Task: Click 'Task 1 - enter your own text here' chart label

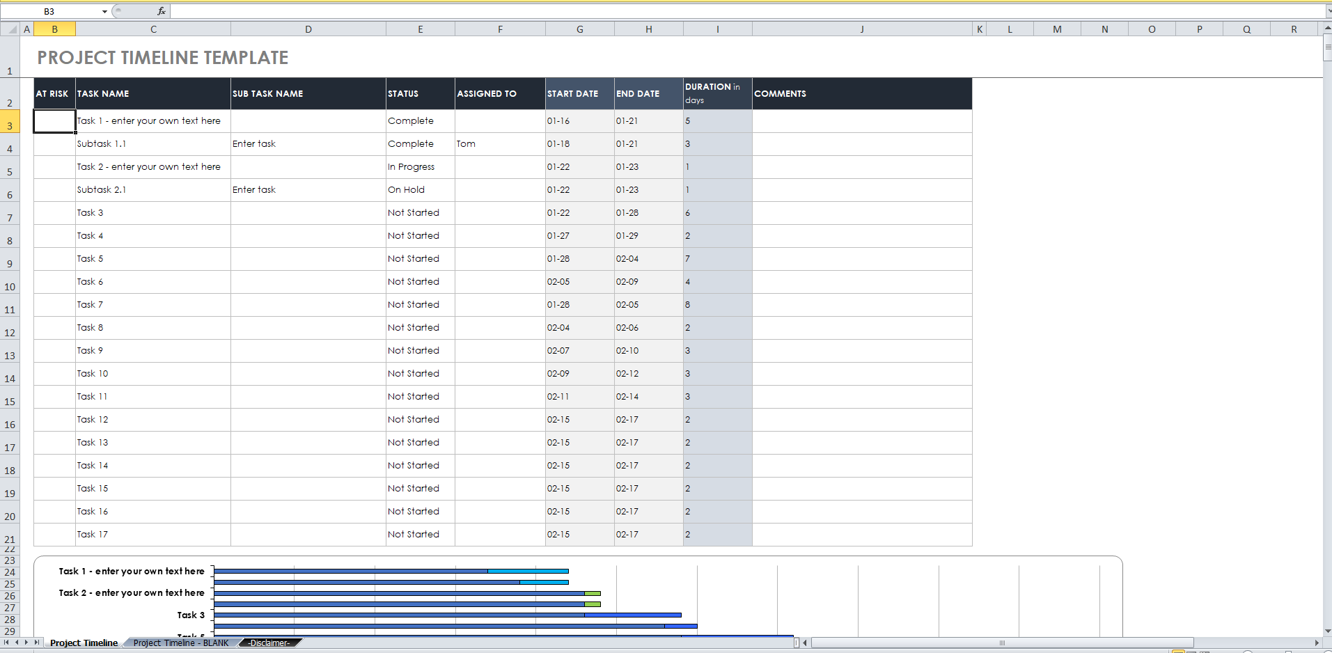Action: click(132, 571)
